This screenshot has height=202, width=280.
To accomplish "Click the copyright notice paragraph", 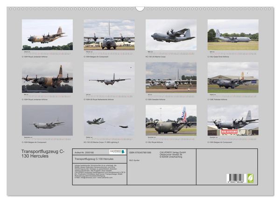I will point(100,172).
